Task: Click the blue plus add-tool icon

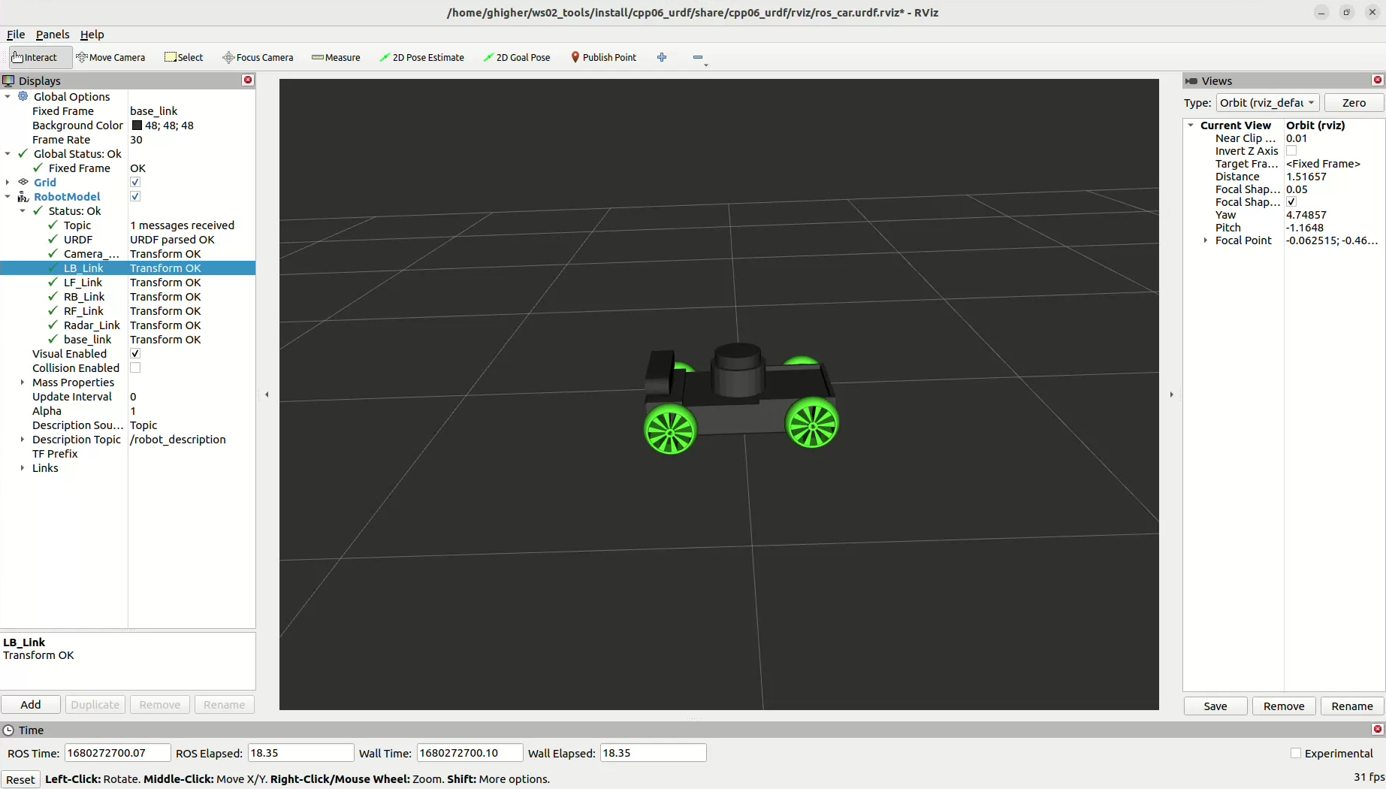Action: (662, 57)
